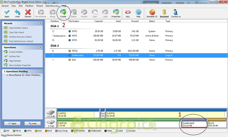
Task: Select the C: NTFS partition row
Action: pyautogui.click(x=137, y=31)
